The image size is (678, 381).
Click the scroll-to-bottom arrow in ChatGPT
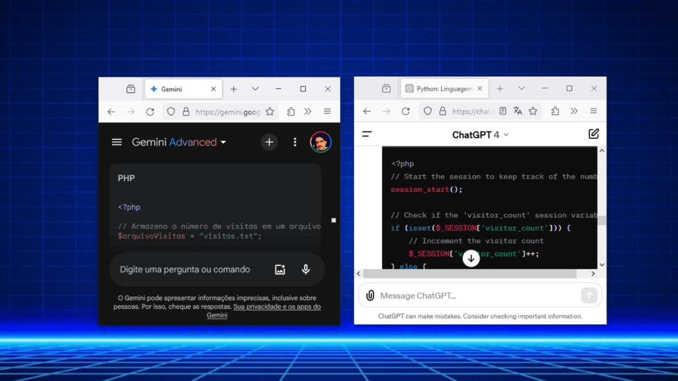coord(471,259)
